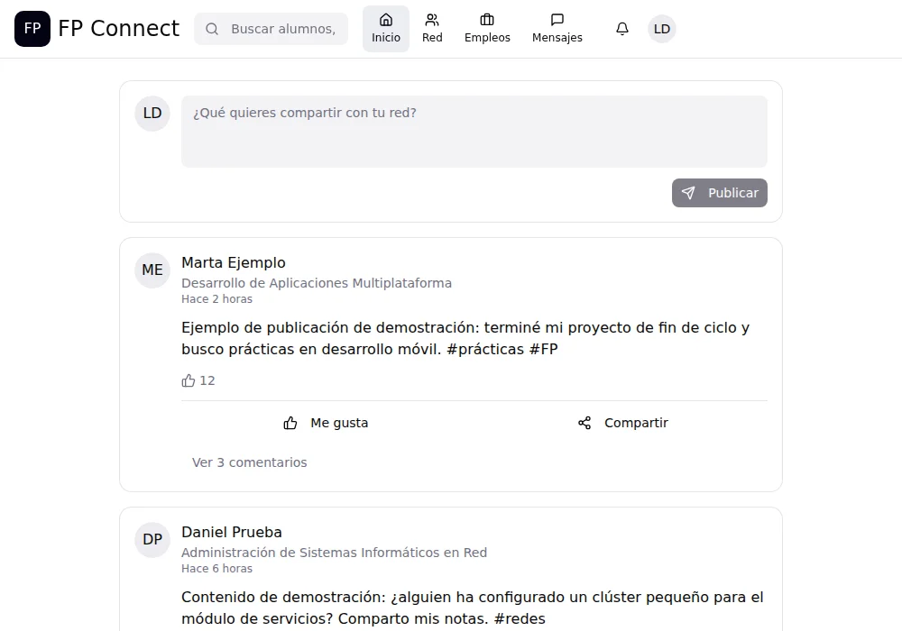The image size is (902, 631).
Task: Open the LD profile avatar in header
Action: [x=662, y=29]
